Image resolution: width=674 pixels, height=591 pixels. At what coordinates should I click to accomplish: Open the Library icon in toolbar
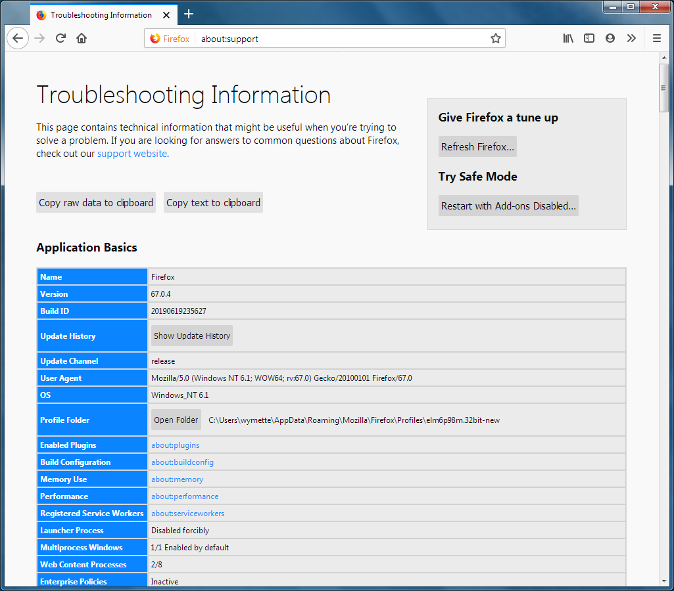(x=568, y=39)
